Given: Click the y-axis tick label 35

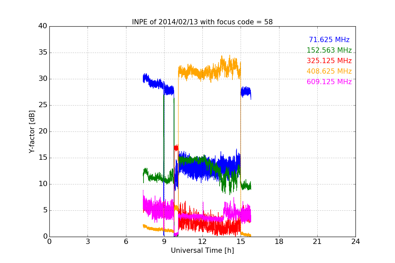Looking at the screenshot, I should 43,53.
